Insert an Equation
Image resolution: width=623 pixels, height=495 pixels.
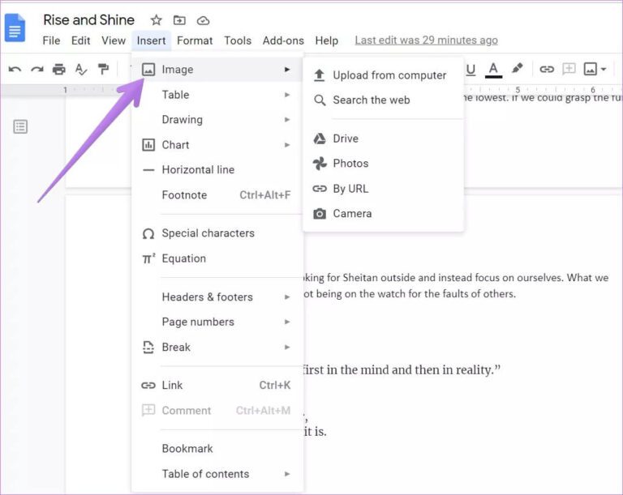point(217,258)
